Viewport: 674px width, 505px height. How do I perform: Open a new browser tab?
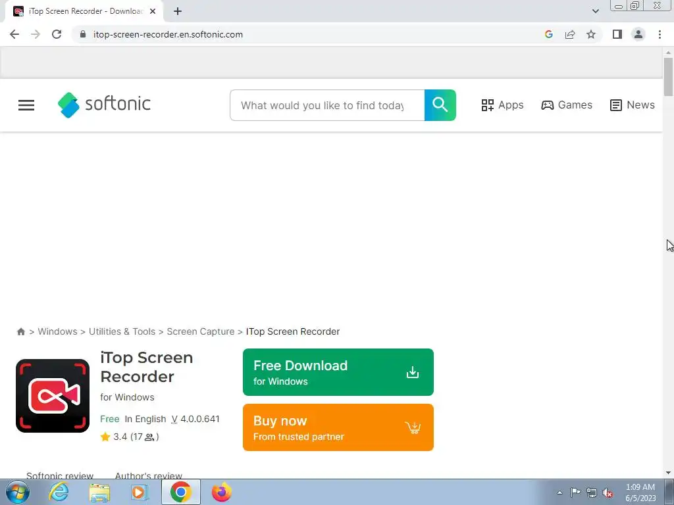point(178,11)
